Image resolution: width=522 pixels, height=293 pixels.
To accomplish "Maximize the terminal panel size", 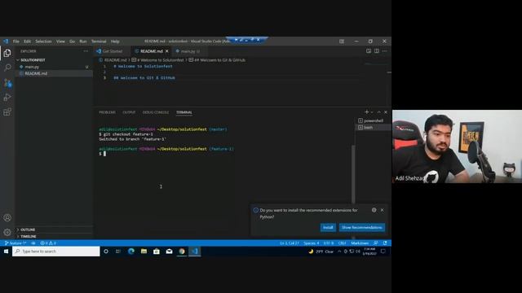I will (378, 112).
